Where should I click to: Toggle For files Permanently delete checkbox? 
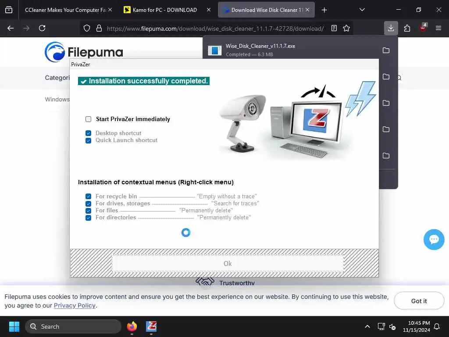coord(88,211)
